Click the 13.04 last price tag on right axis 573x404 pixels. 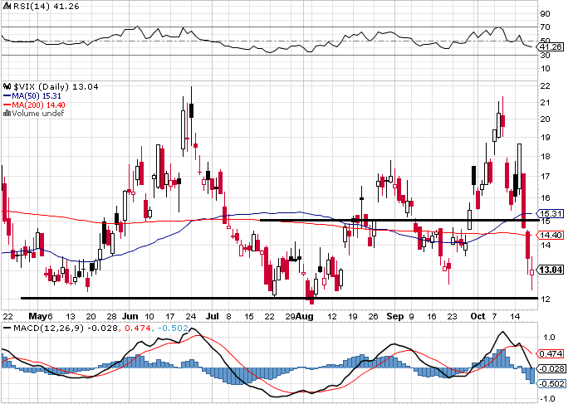(550, 270)
